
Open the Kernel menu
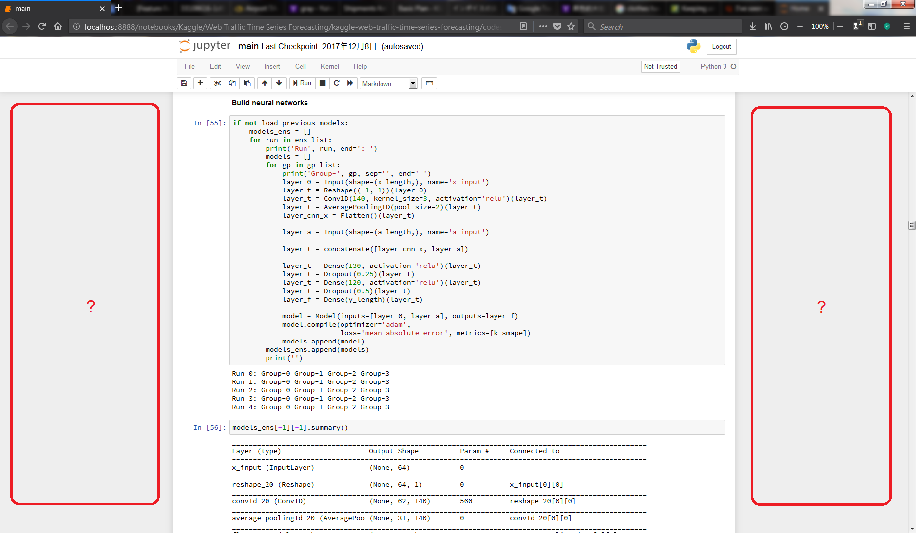(x=329, y=66)
